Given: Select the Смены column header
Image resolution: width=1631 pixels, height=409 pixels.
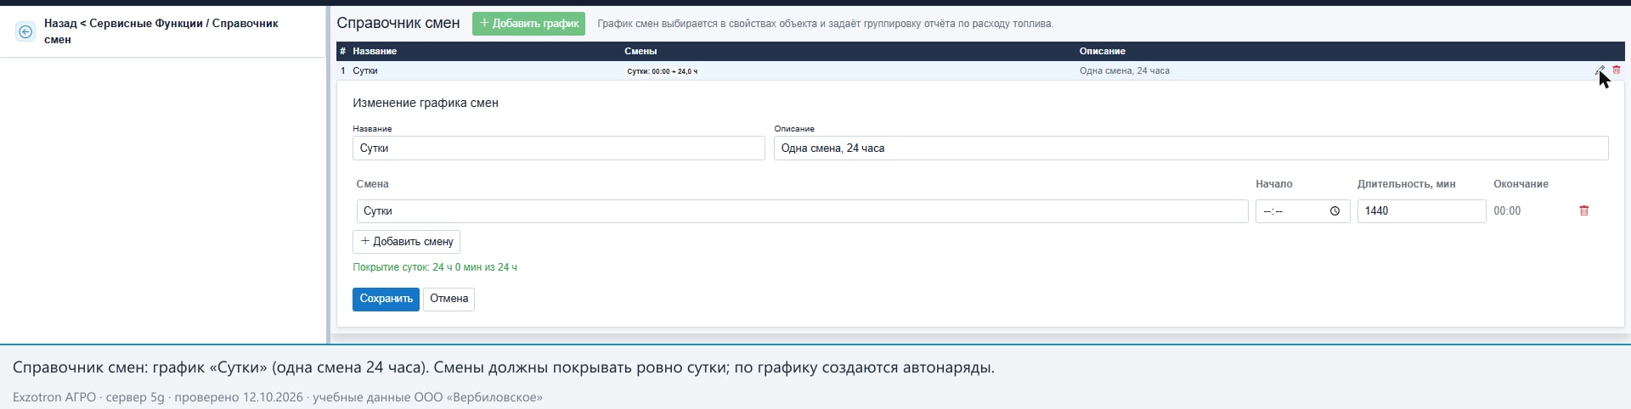Looking at the screenshot, I should click(641, 51).
